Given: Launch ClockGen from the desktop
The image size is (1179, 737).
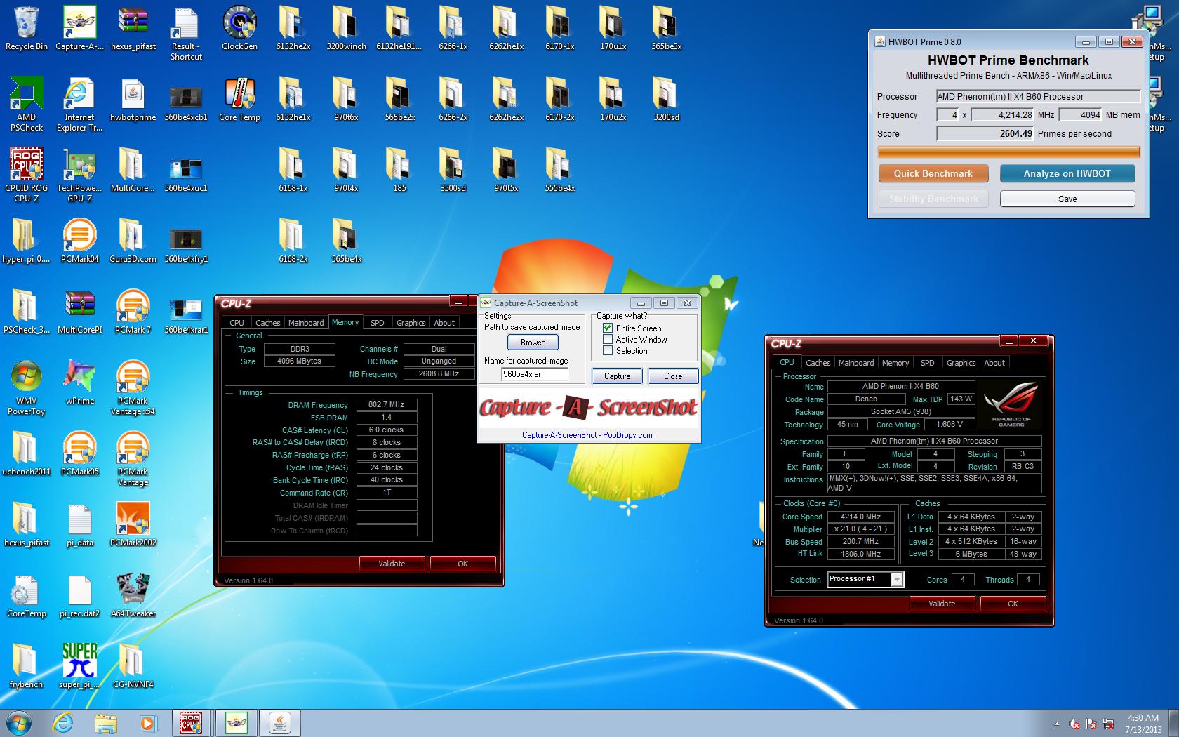Looking at the screenshot, I should [239, 29].
